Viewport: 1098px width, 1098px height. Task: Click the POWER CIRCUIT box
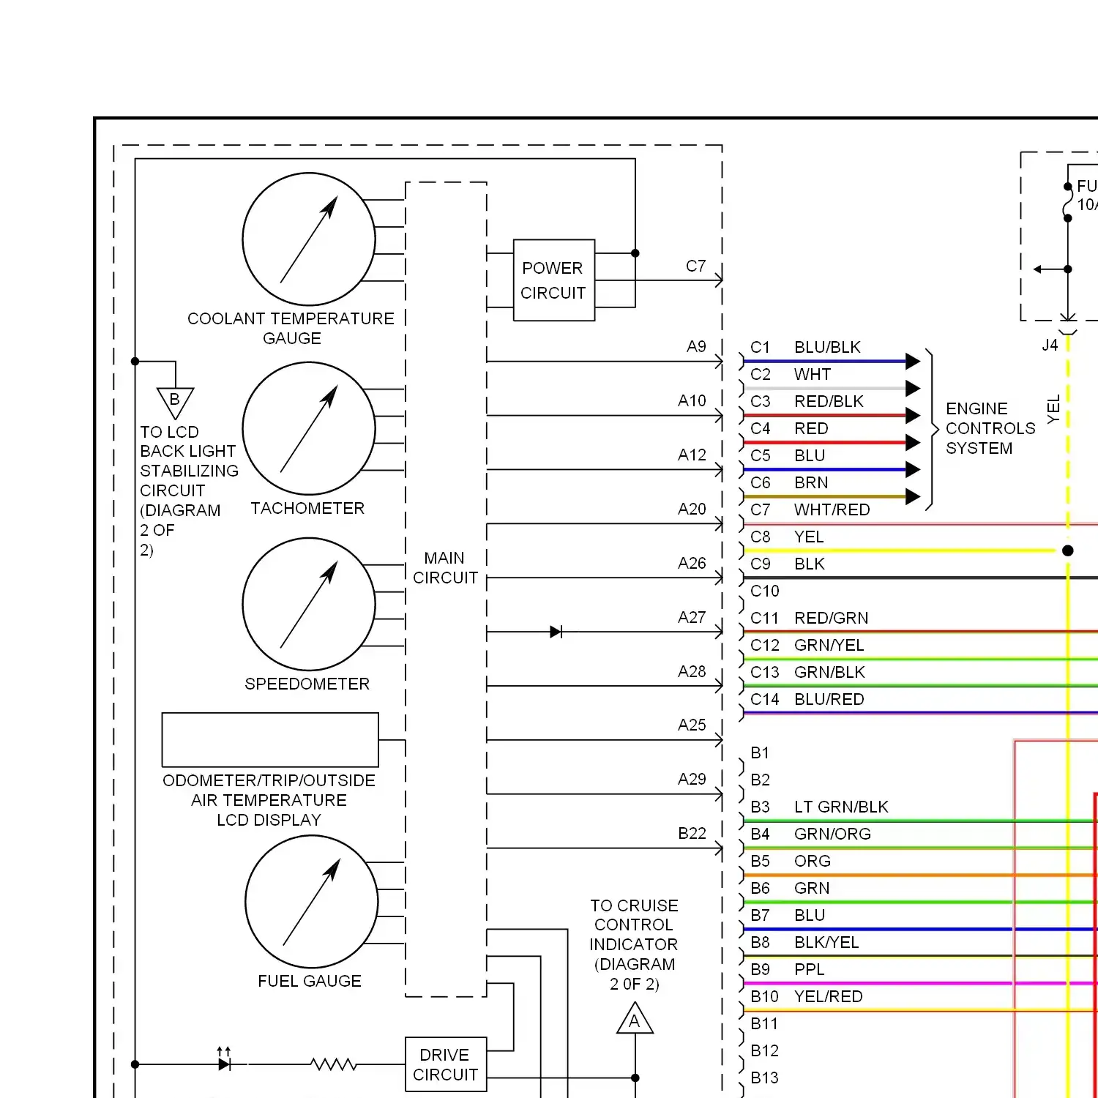[x=553, y=280]
